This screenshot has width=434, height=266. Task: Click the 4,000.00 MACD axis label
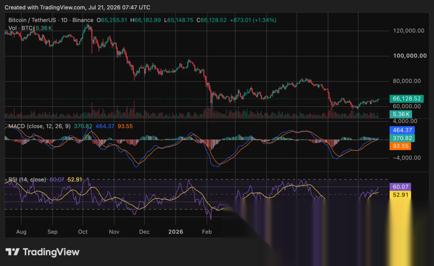(x=405, y=121)
